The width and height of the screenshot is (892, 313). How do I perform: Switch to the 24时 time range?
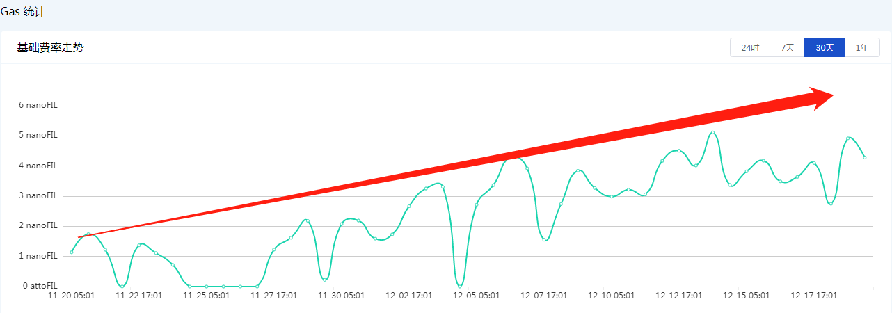(x=750, y=48)
